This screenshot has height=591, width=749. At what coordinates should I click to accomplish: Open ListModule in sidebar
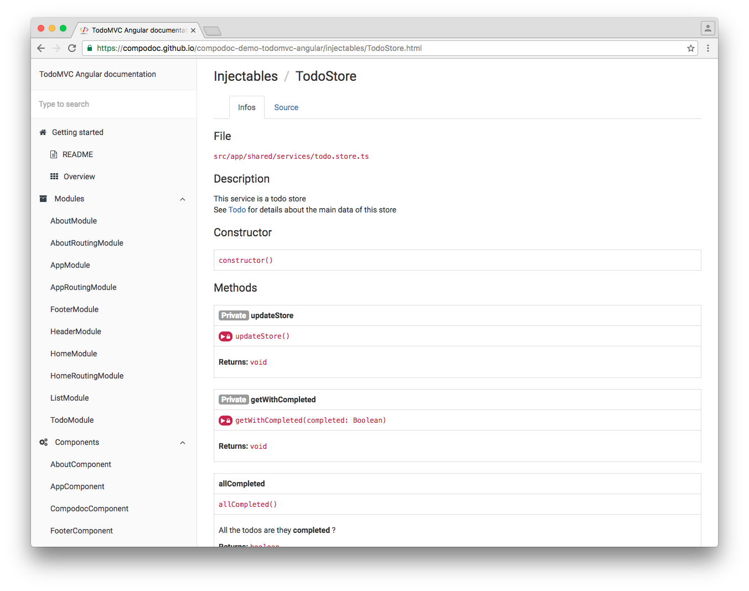[70, 398]
